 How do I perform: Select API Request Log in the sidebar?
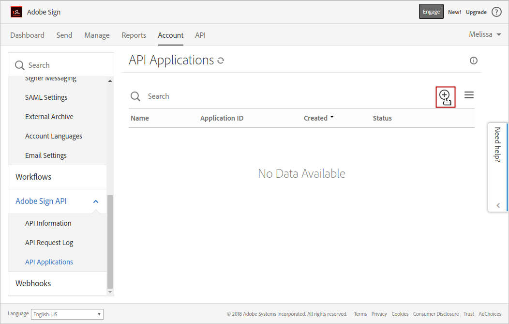coord(49,243)
